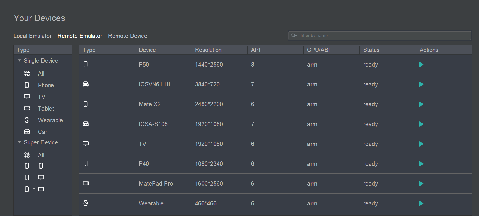Click the 3840*720 resolution cell
The height and width of the screenshot is (216, 479).
pos(207,84)
